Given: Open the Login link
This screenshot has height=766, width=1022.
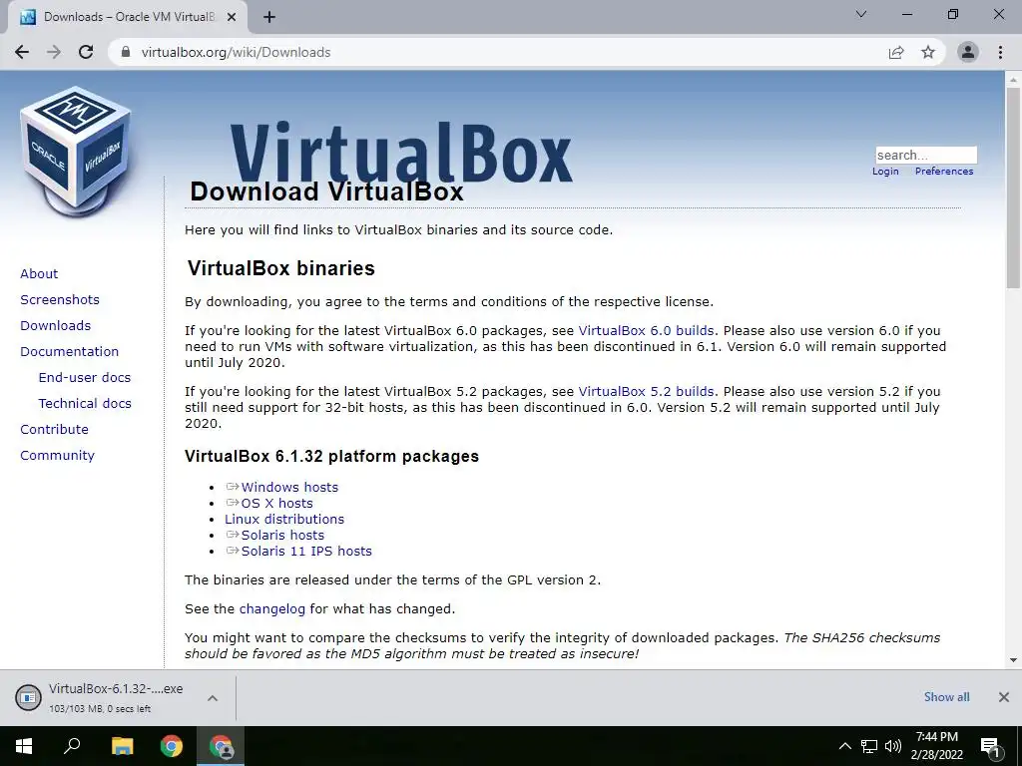Looking at the screenshot, I should (885, 172).
